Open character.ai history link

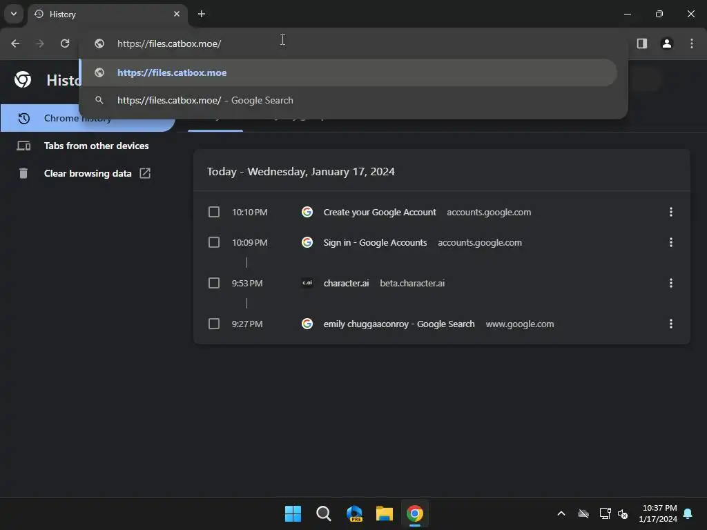347,283
